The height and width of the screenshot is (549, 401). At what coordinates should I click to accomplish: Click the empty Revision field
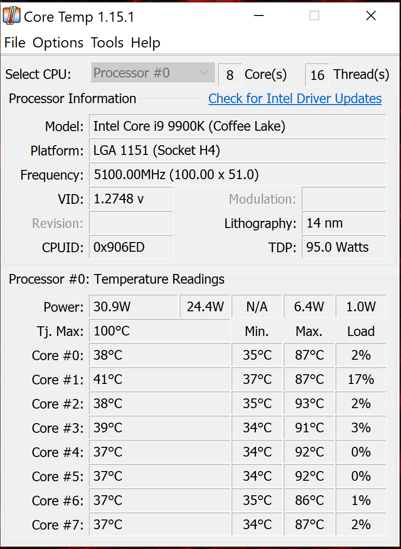tap(131, 223)
